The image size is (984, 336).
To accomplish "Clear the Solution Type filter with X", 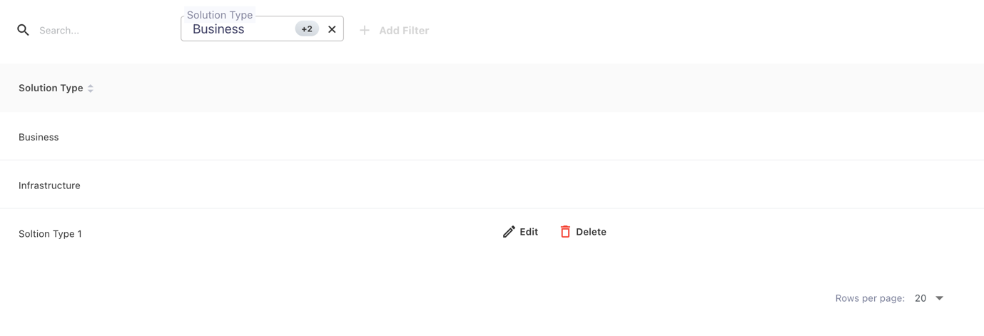I will (332, 29).
